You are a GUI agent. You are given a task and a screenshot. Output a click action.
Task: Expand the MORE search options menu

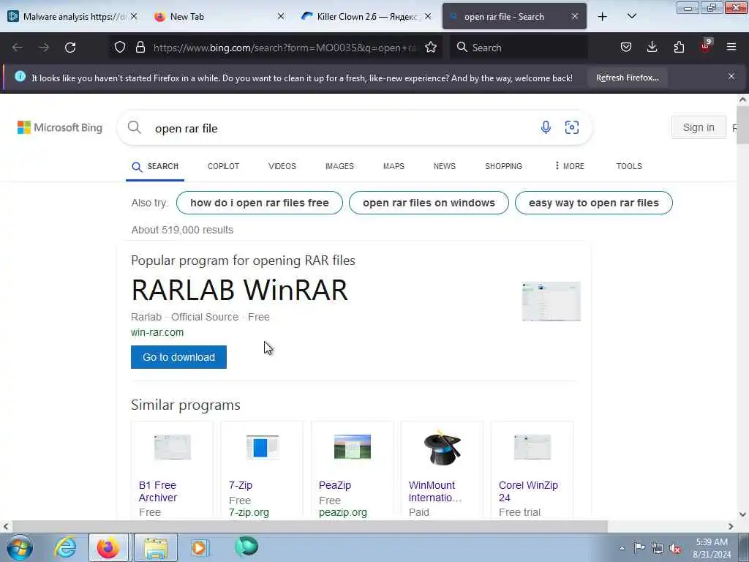(569, 166)
